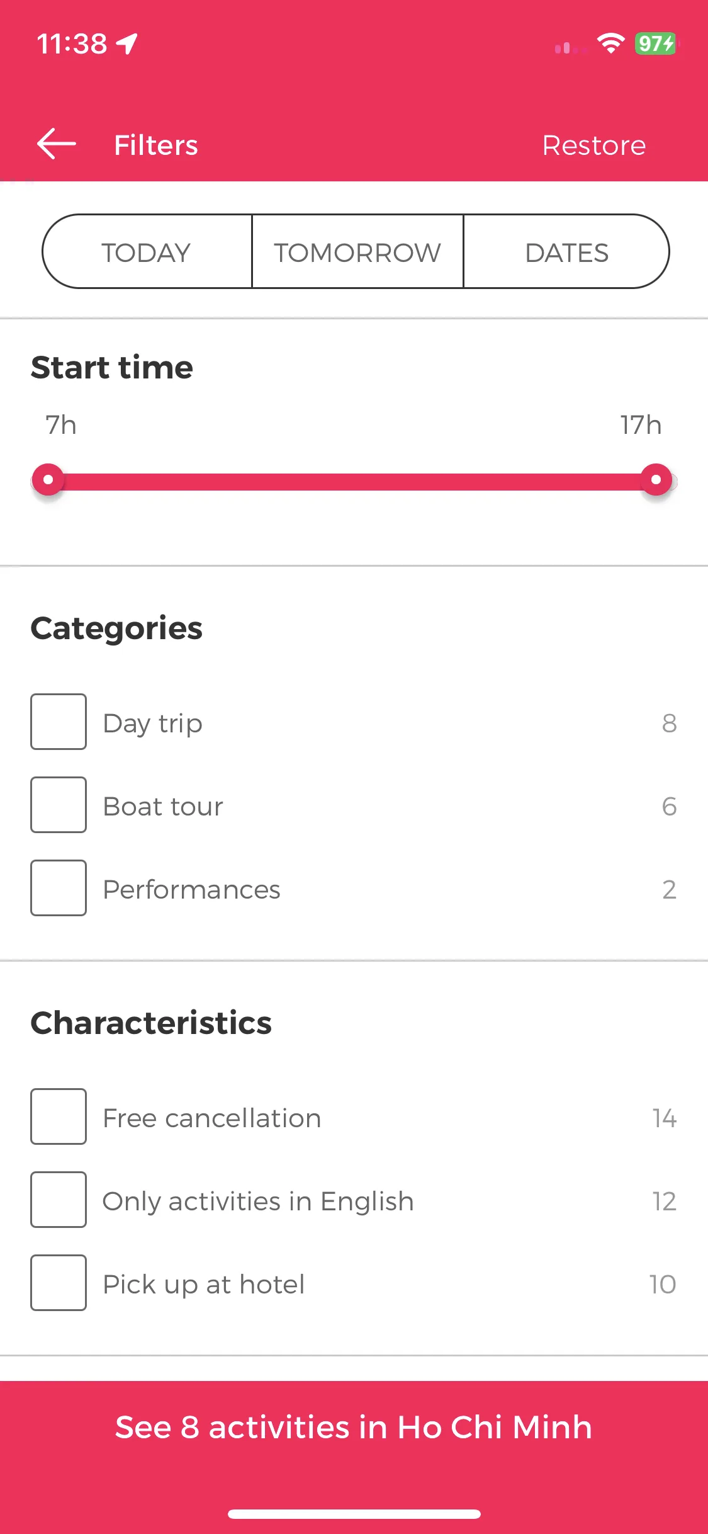Tap the home indicator bar
This screenshot has width=708, height=1534.
pyautogui.click(x=354, y=1514)
